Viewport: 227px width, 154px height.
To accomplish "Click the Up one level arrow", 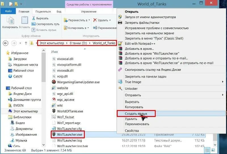I will point(26,43).
